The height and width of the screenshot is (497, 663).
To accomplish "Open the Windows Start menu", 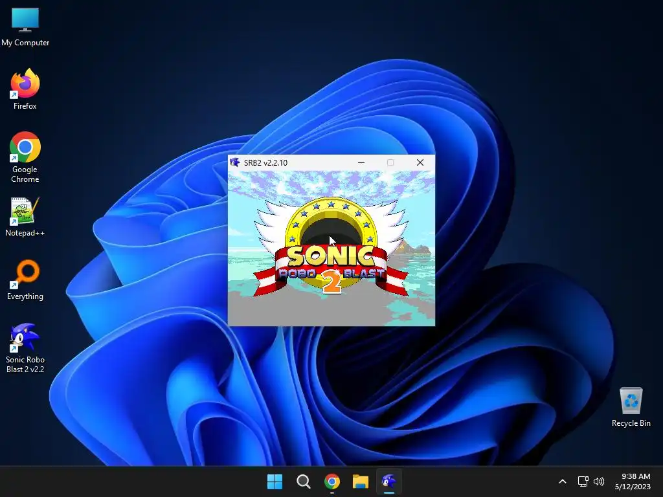I will (x=275, y=481).
